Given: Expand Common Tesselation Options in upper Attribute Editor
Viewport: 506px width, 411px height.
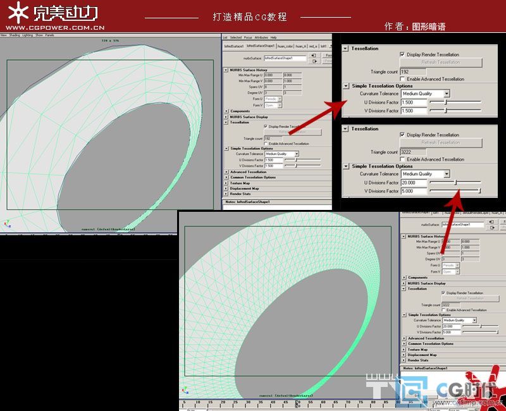Looking at the screenshot, I should click(226, 178).
